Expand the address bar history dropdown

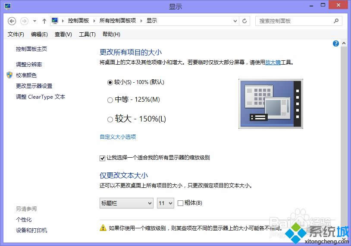[x=235, y=21]
